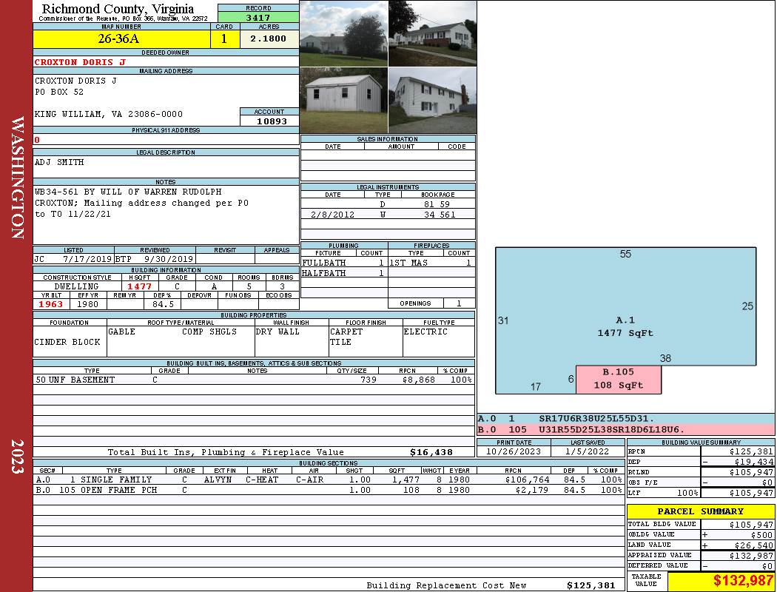Select the blue A.0 sketch legend row
The image size is (777, 592).
[625, 419]
